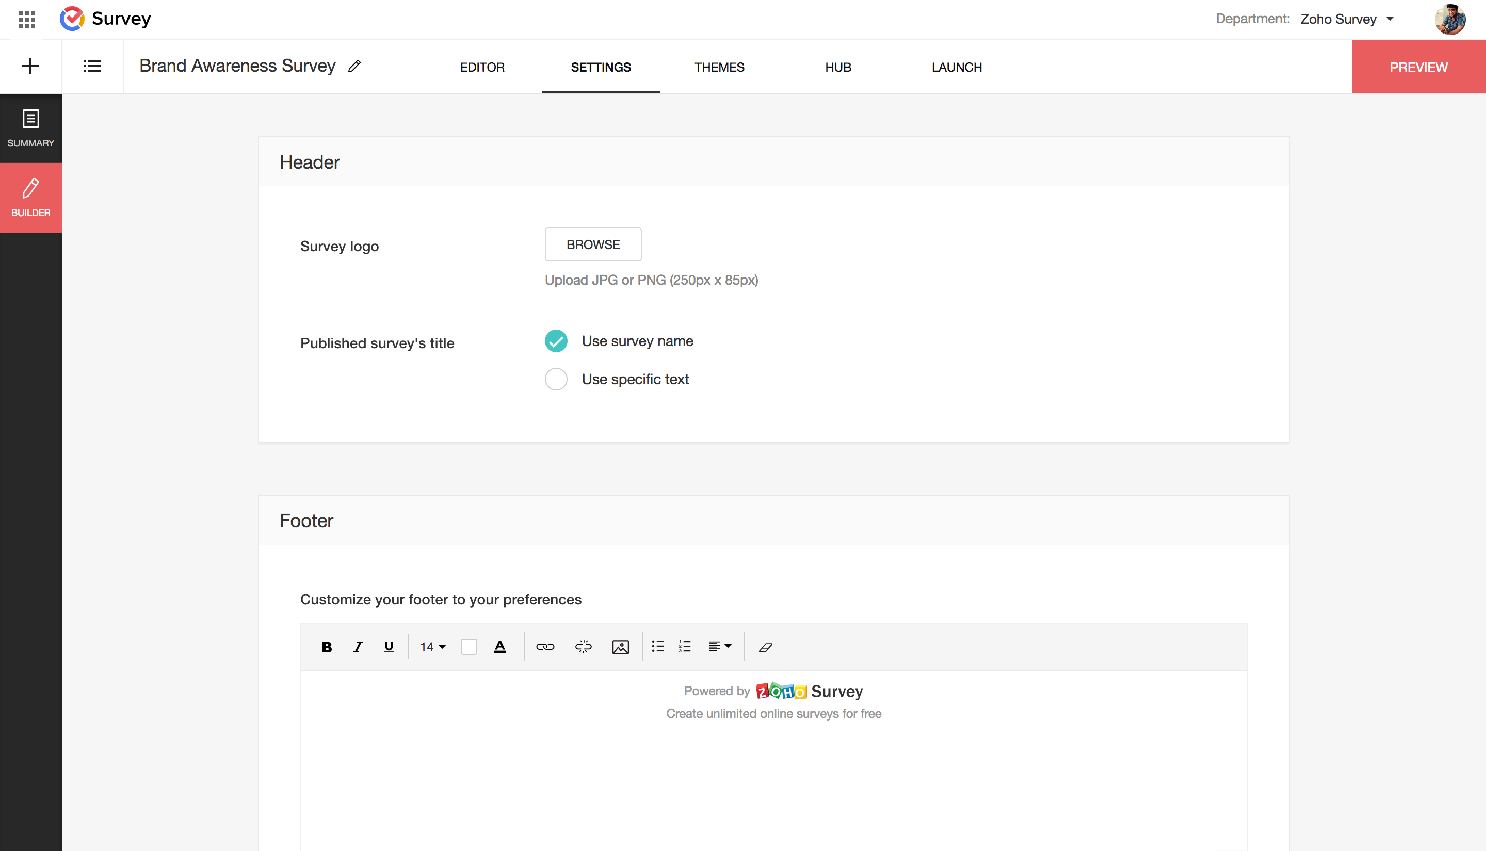Switch to the EDITOR tab
Viewport: 1486px width, 851px height.
[x=482, y=67]
